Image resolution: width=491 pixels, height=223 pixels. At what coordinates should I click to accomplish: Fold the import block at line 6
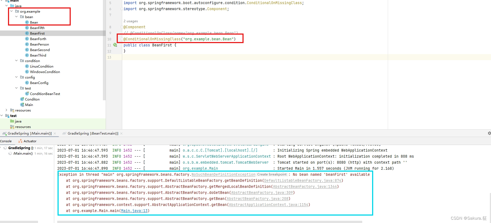(x=122, y=9)
